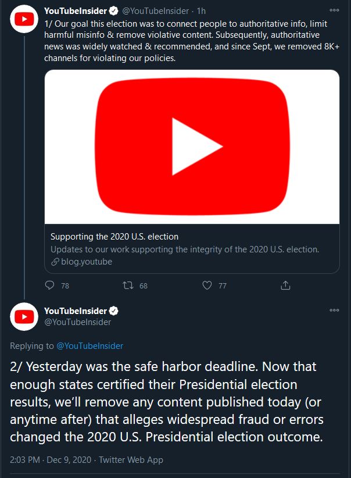Click verified badge beside first YouTubeInsider name

click(114, 10)
